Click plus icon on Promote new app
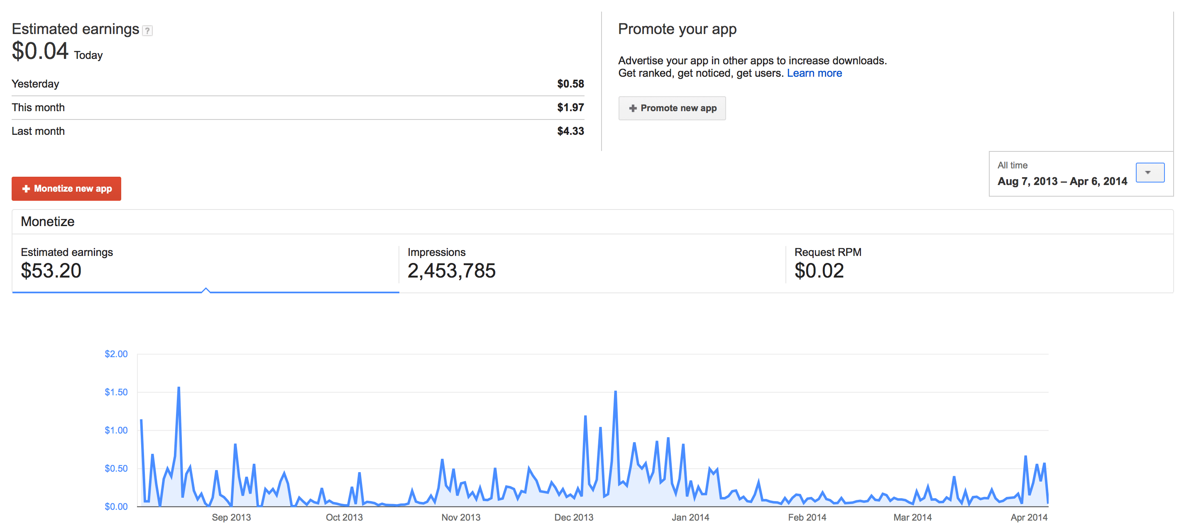The height and width of the screenshot is (531, 1179). click(x=633, y=108)
